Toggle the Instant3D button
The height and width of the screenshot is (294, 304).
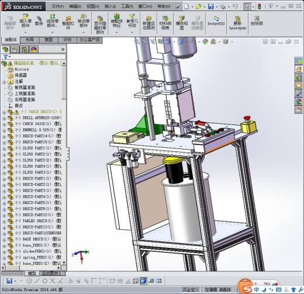(216, 21)
